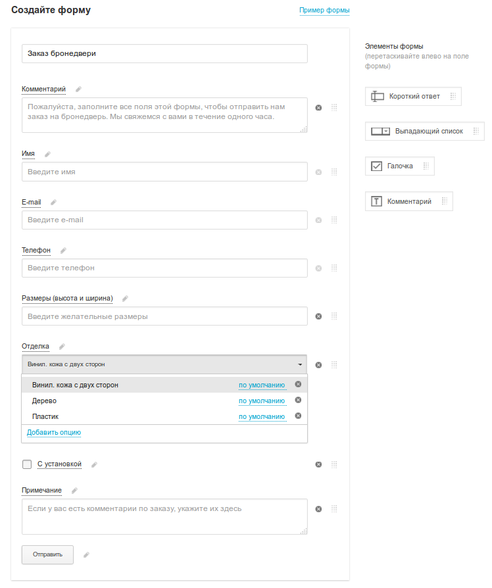Click the pencil icon next to E-mail
Screen dimensions: 492x588
[x=54, y=203]
